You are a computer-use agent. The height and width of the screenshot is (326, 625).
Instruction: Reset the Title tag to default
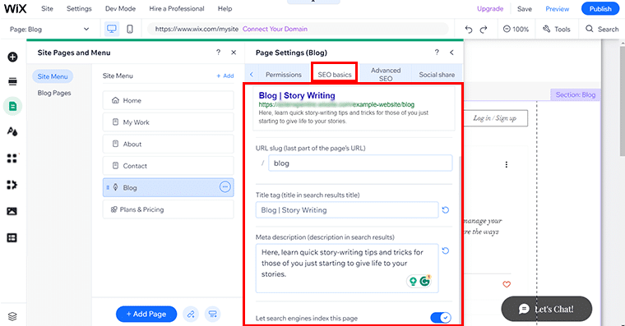[446, 209]
